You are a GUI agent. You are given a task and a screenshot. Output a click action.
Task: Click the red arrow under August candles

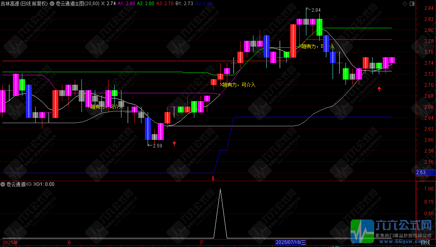[379, 89]
